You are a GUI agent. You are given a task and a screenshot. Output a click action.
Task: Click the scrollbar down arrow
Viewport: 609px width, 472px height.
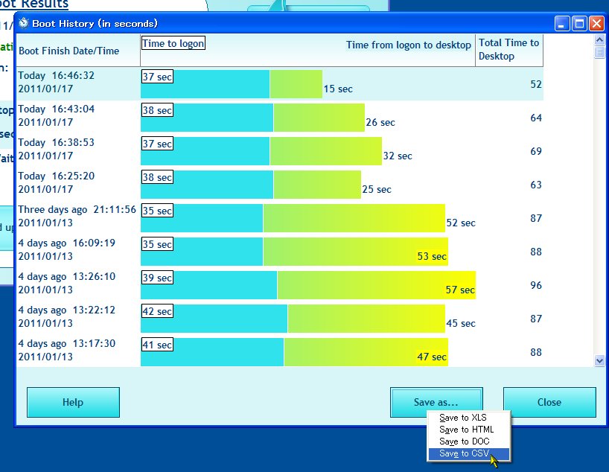tap(599, 361)
